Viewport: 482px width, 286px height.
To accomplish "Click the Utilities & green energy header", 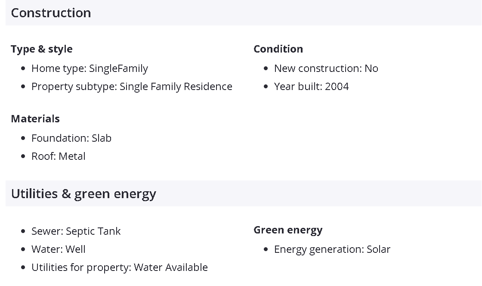I will click(83, 194).
